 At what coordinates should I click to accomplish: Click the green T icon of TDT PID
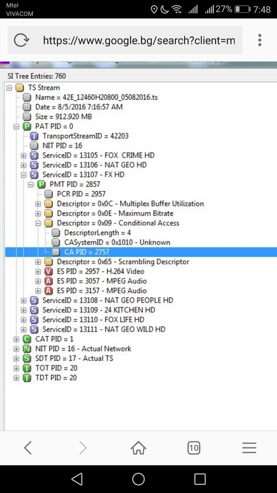pos(26,378)
